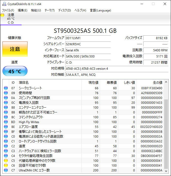Click the SMART list vertical scrollbar thumb
Image resolution: width=171 pixels, height=176 pixels.
click(x=166, y=134)
